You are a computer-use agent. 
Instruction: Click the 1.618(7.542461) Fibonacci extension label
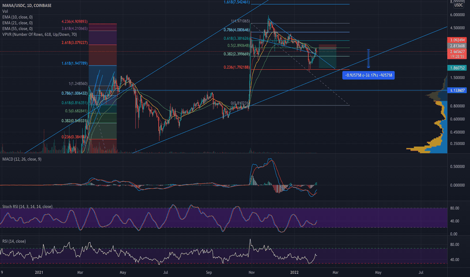237,2
